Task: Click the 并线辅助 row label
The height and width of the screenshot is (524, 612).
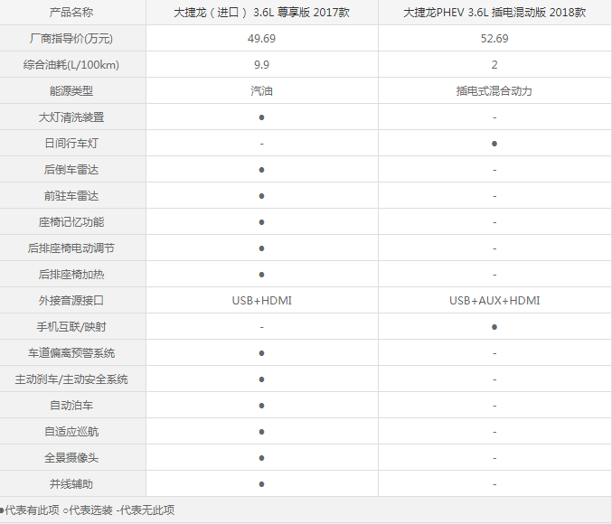Action: [x=71, y=484]
